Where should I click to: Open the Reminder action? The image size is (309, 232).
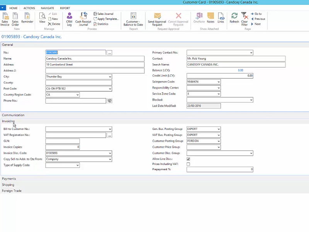(27, 18)
